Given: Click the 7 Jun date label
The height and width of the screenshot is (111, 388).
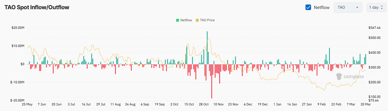Looking at the screenshot, I should coord(42,104).
